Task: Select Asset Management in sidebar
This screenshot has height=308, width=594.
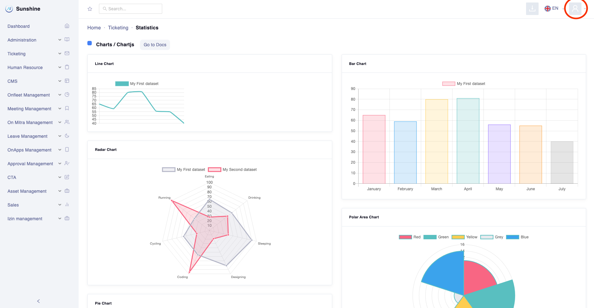Action: 27,191
